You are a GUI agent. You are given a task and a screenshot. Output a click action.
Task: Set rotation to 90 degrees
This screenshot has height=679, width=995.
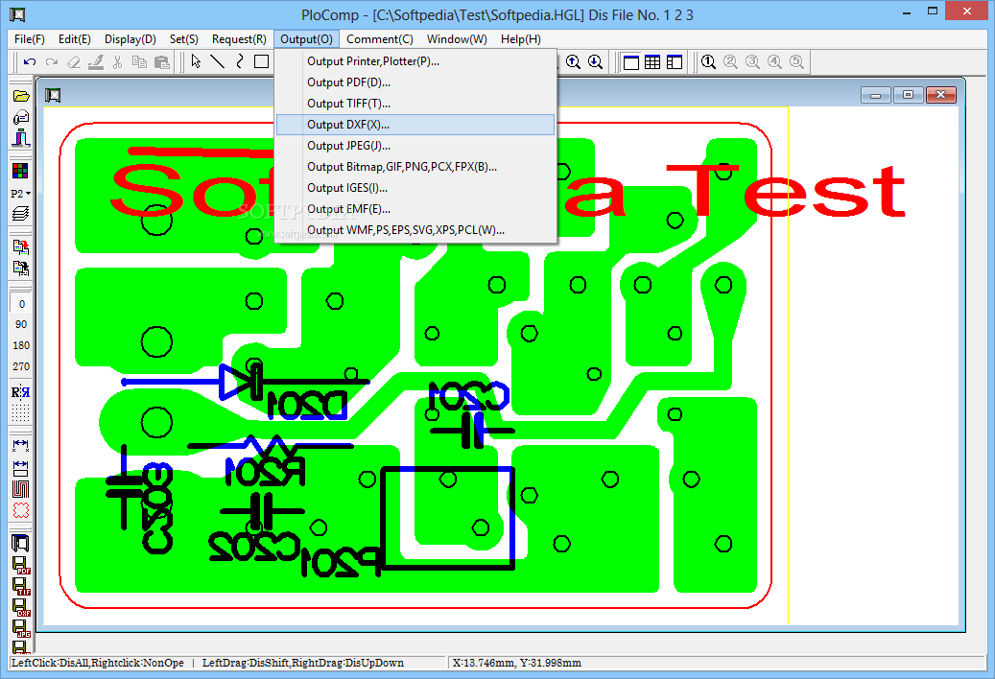21,324
